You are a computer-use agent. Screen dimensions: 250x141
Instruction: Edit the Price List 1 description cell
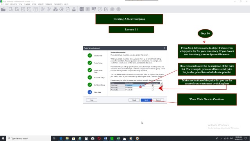coord(135,85)
